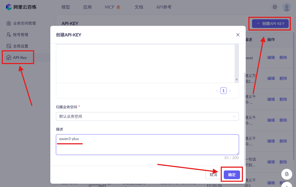Click the 取消 cancel button
This screenshot has height=187, width=296.
click(x=213, y=175)
